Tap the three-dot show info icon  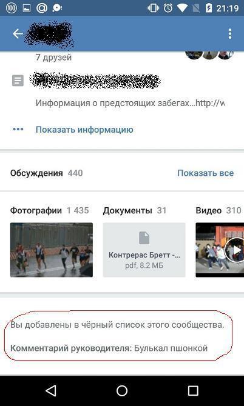click(18, 129)
